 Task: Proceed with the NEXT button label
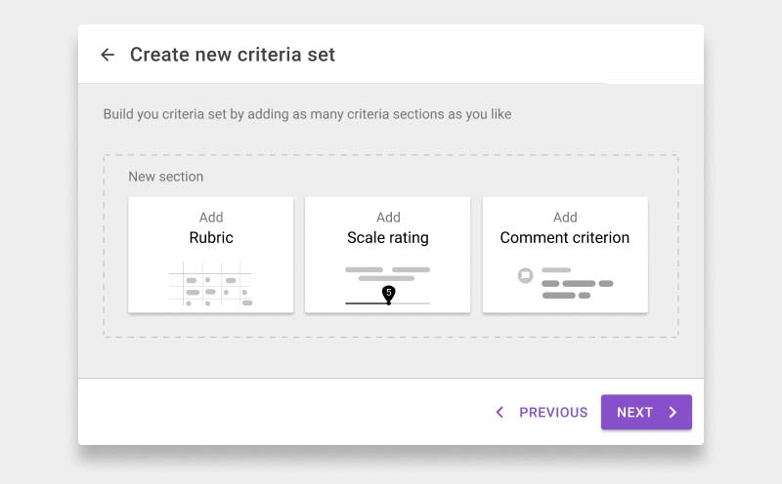click(634, 413)
